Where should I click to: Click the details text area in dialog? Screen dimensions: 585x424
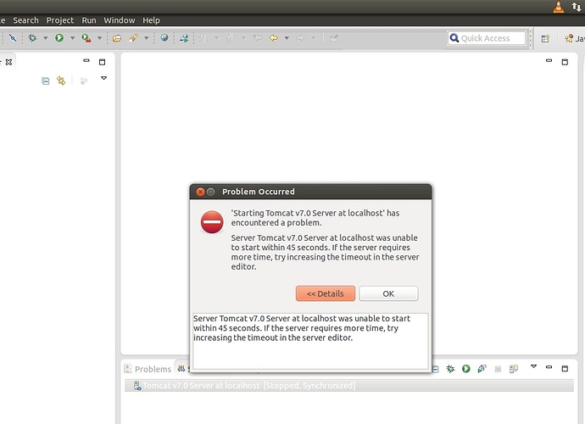point(310,341)
